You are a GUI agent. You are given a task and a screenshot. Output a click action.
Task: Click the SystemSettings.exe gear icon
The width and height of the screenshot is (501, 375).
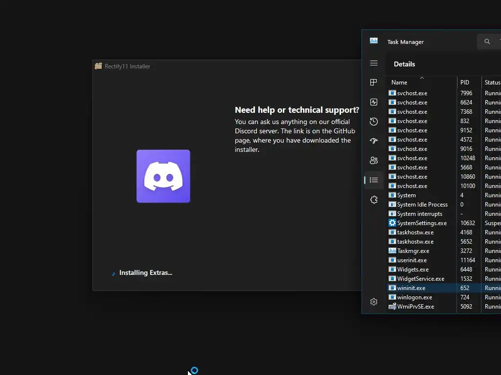pos(392,223)
